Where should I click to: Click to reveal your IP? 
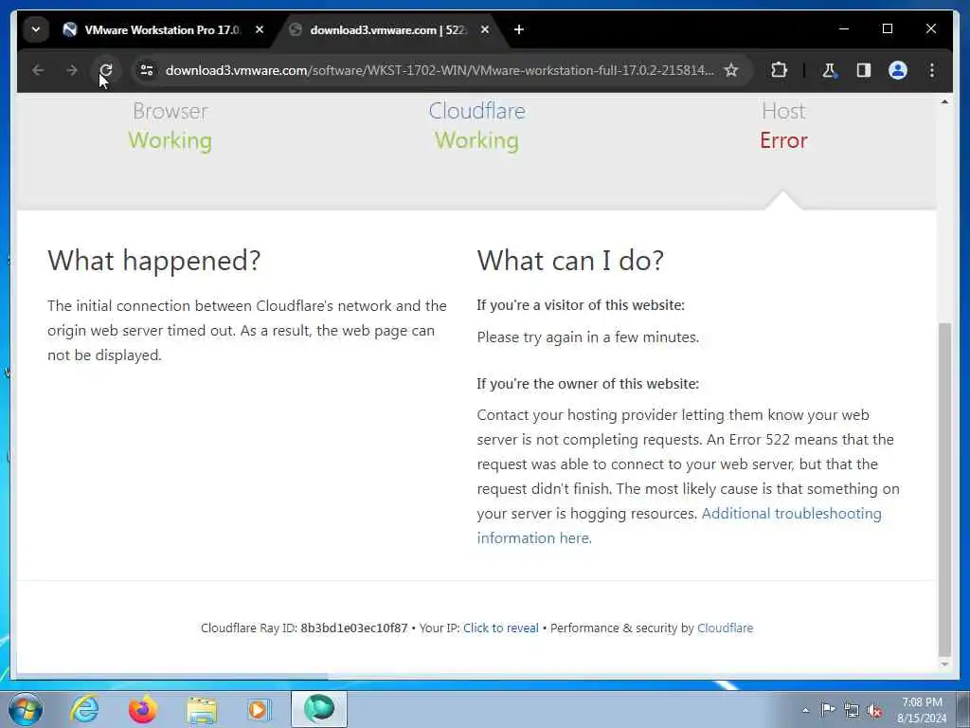pos(500,628)
